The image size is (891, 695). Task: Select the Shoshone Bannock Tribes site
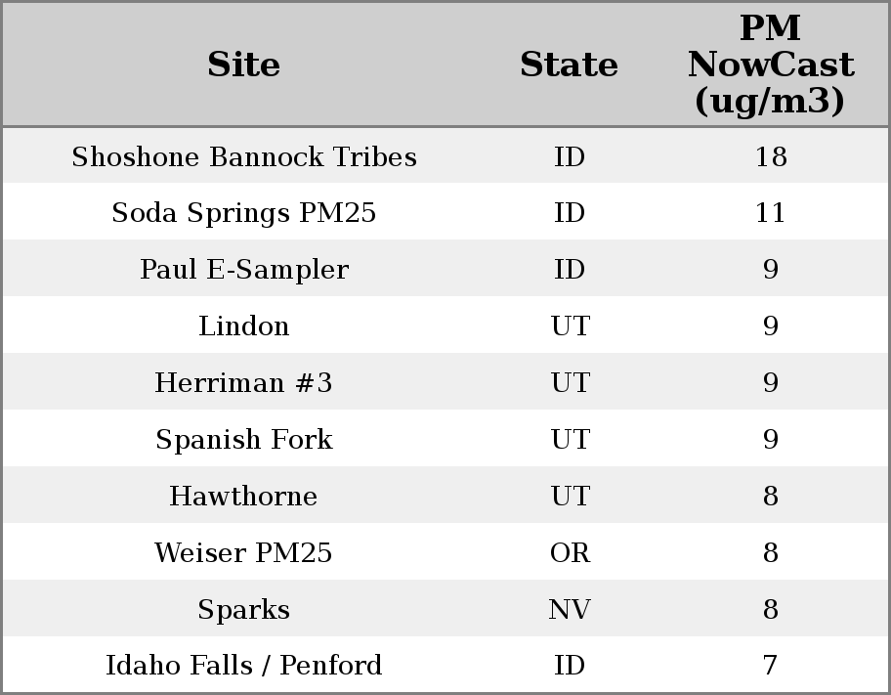coord(244,157)
